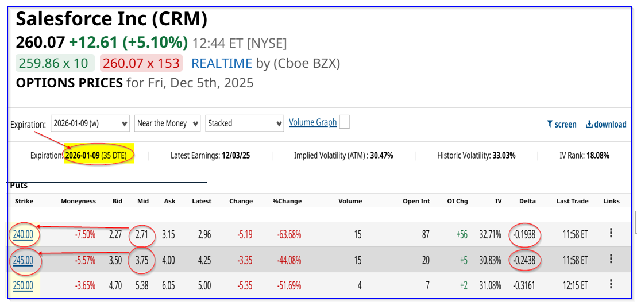Open the Stacked view dropdown
The height and width of the screenshot is (305, 637).
[x=244, y=123]
